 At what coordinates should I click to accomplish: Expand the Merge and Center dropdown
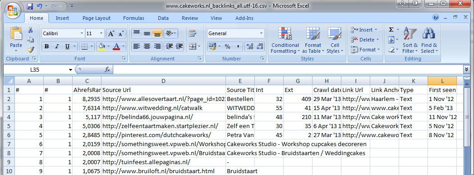[199, 46]
